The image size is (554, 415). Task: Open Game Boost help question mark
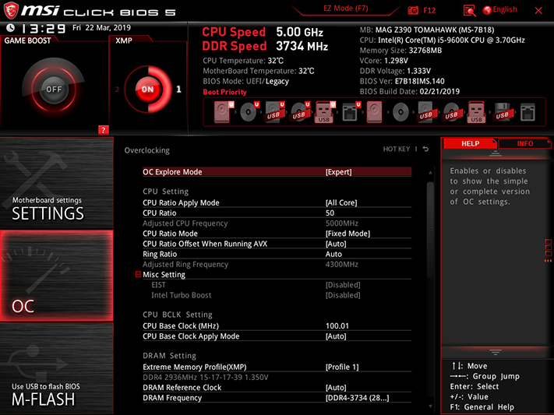tap(103, 130)
